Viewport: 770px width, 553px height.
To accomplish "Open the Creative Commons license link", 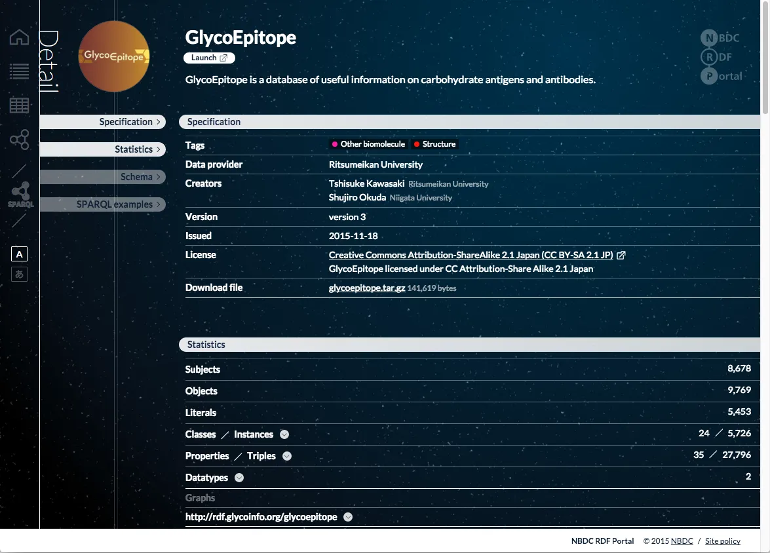I will coord(471,255).
